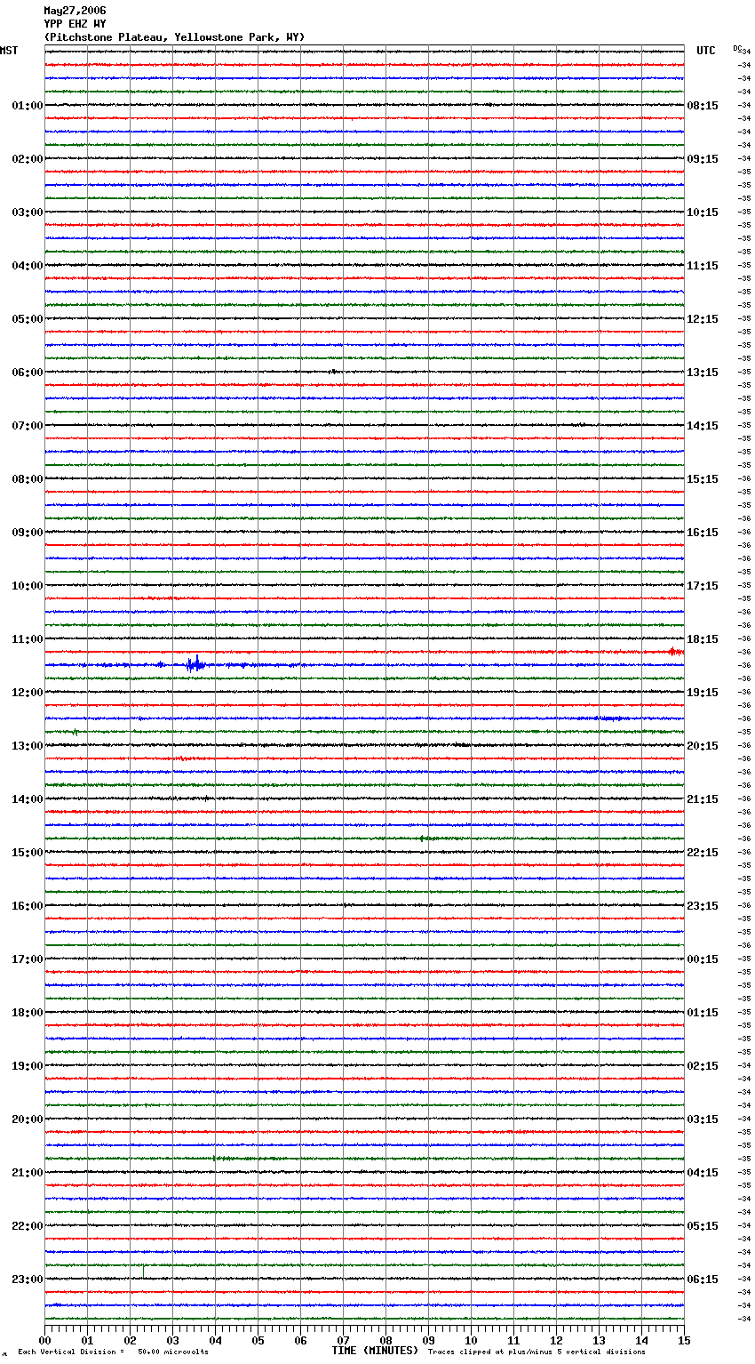
Task: Click the DC offset column header
Action: [x=737, y=48]
